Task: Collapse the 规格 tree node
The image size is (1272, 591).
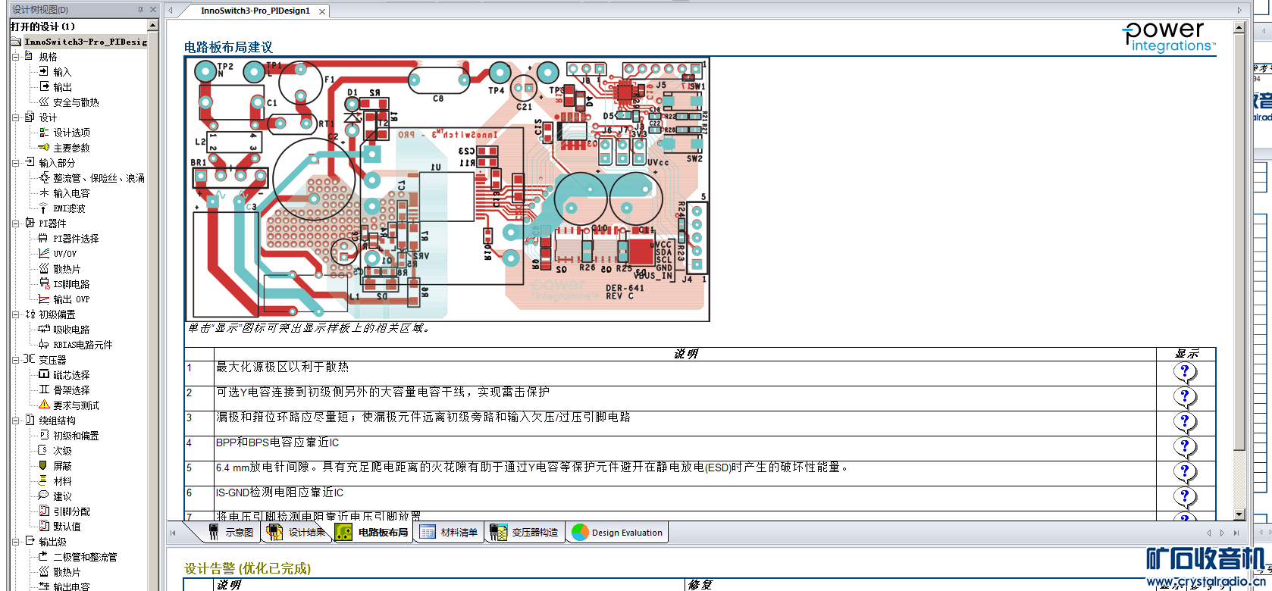Action: pos(16,56)
